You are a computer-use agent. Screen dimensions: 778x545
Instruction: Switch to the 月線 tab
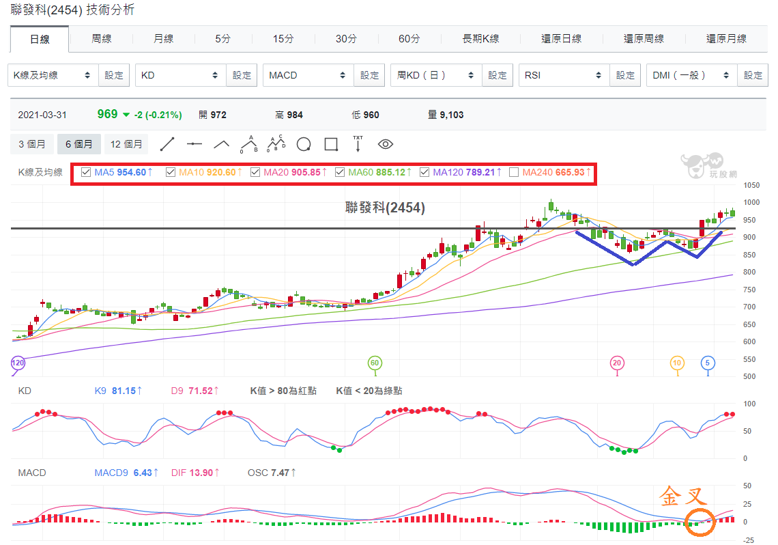point(164,39)
